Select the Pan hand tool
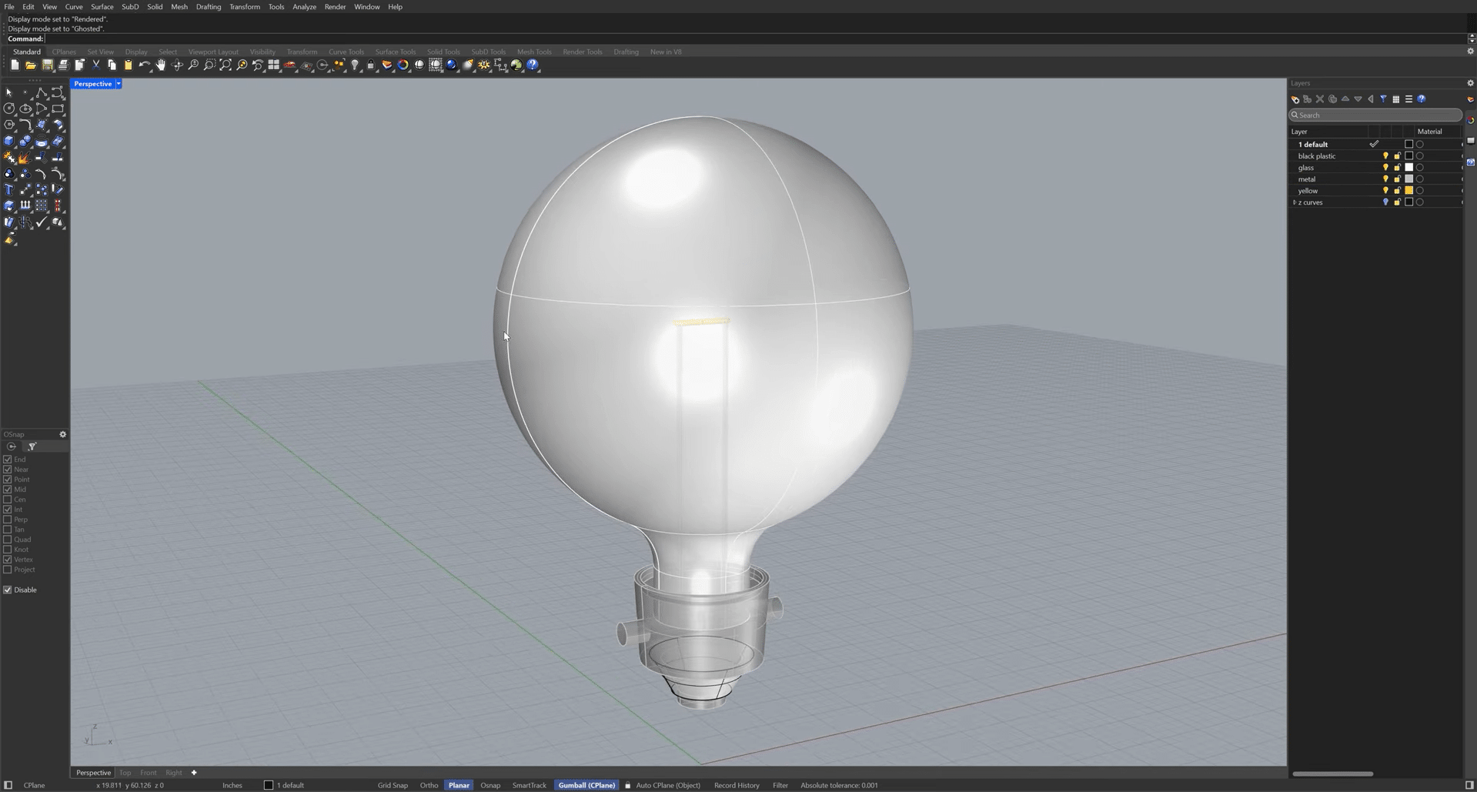Screen dimensions: 1477x792 (161, 65)
